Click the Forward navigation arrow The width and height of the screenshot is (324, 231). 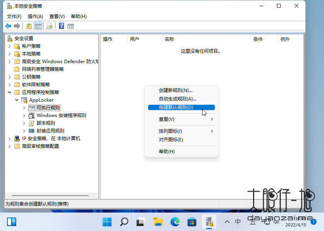pos(17,26)
